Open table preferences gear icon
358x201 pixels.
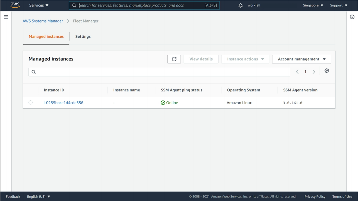(x=327, y=71)
